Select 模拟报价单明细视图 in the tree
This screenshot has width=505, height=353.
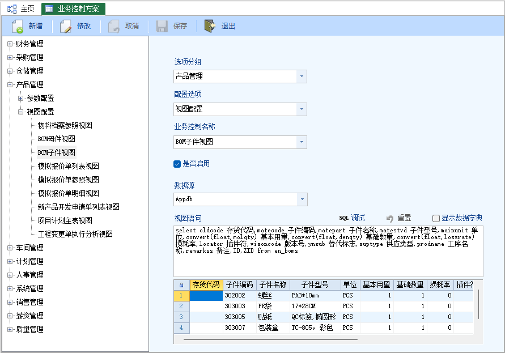(x=68, y=193)
